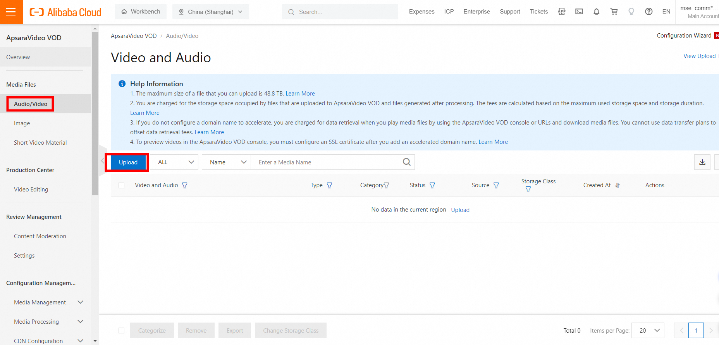Image resolution: width=719 pixels, height=345 pixels.
Task: Click the download icon button
Action: [702, 162]
